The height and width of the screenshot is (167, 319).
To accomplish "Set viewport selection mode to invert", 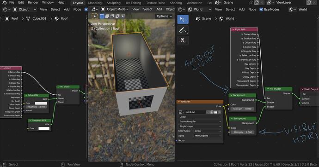I will pyautogui.click(x=117, y=16).
